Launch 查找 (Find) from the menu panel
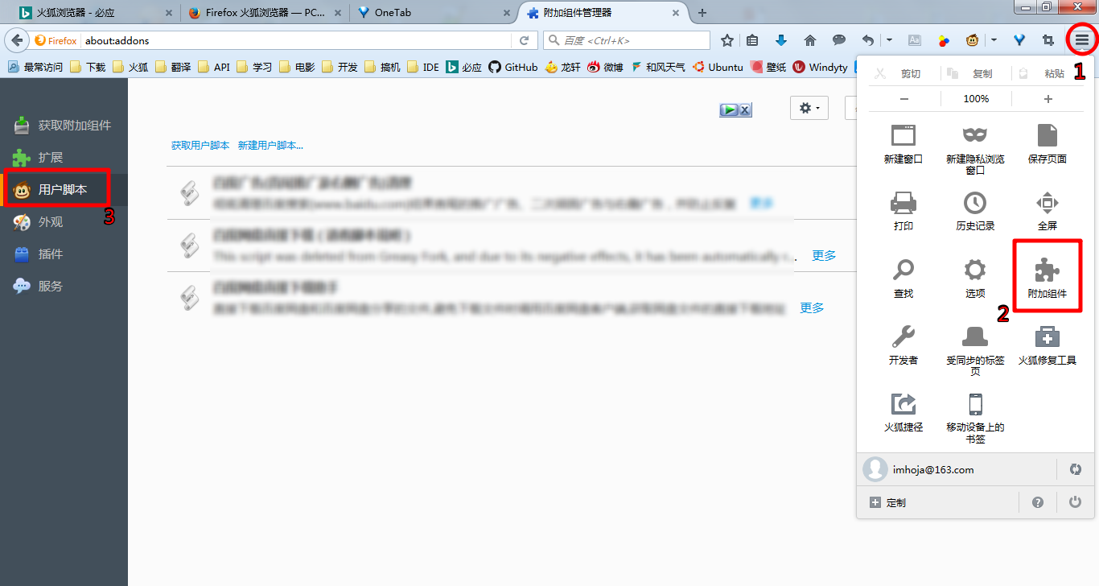 (x=903, y=274)
